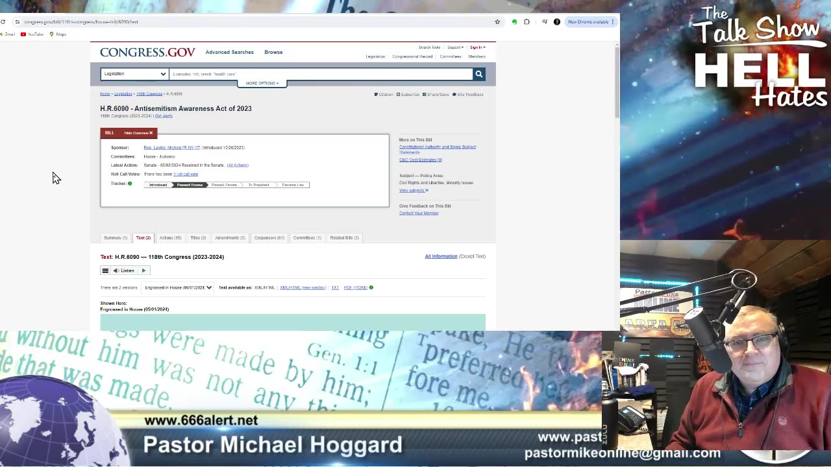Open the Engrossed in House version dropdown
Screen dimensions: 831x467
pyautogui.click(x=179, y=287)
